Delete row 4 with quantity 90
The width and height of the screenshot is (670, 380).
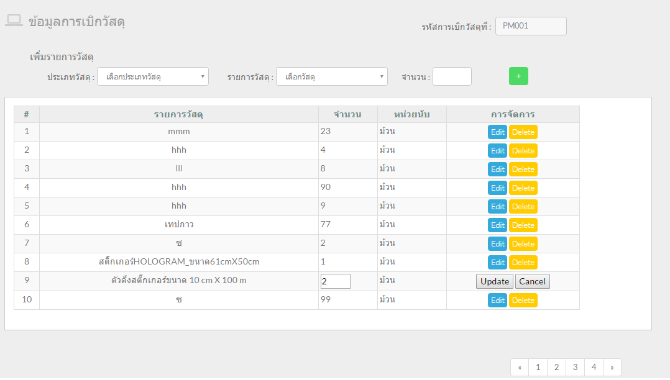click(x=523, y=188)
